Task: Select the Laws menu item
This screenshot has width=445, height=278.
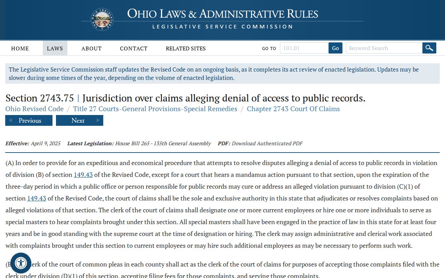Action: click(55, 48)
